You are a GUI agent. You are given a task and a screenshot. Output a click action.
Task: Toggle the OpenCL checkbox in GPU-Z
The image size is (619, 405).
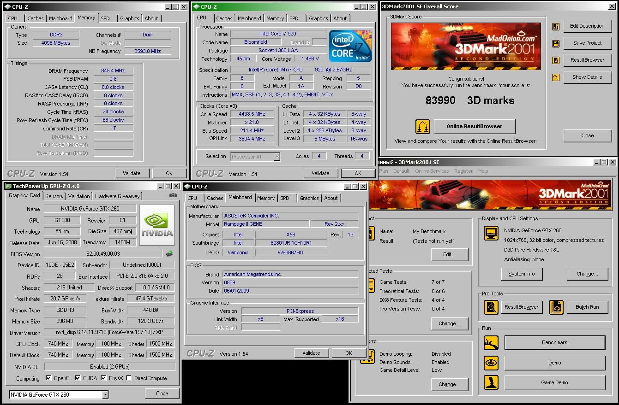(x=49, y=378)
